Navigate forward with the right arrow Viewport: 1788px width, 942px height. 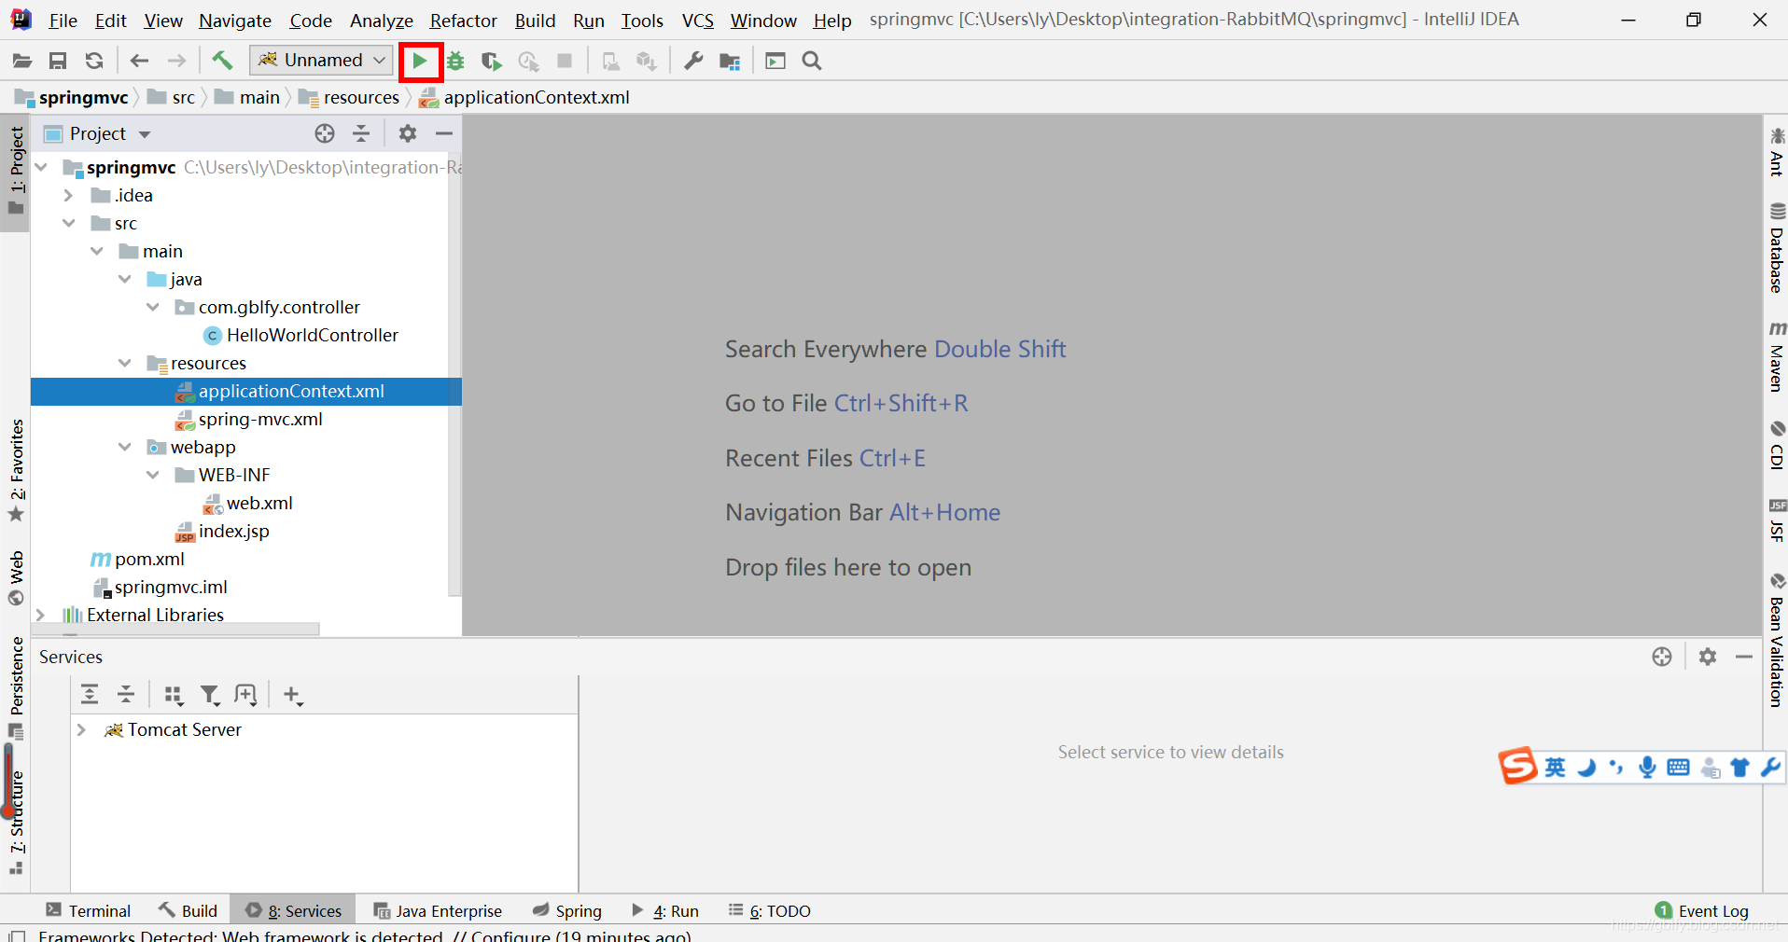(176, 61)
